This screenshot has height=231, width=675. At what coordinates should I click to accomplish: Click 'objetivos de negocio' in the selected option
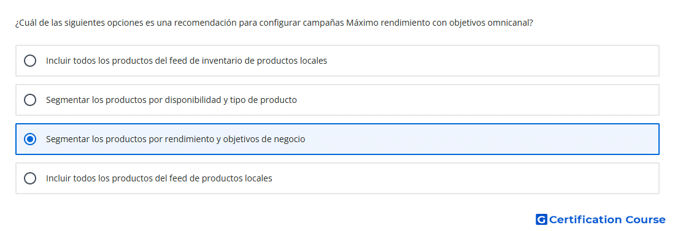click(x=264, y=139)
